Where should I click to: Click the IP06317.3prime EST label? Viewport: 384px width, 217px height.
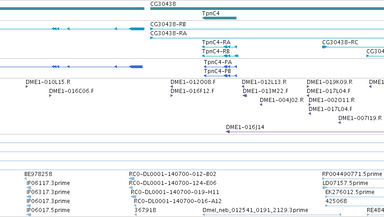click(48, 192)
